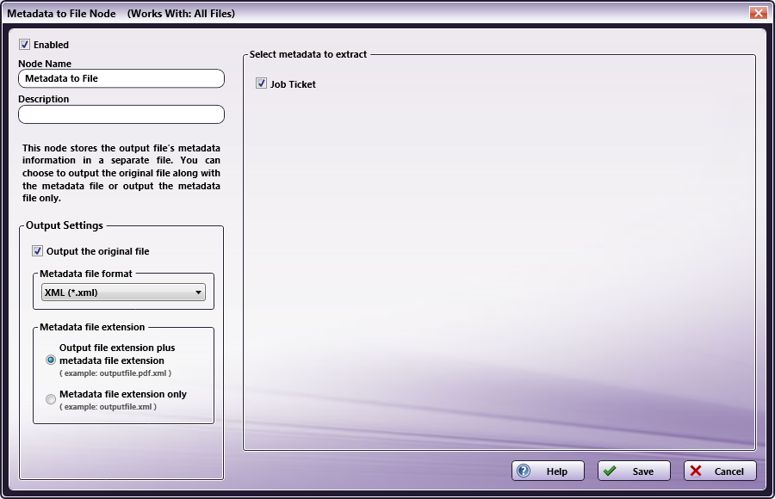Click the 'example: outputfile.pdf.xml' text

115,373
